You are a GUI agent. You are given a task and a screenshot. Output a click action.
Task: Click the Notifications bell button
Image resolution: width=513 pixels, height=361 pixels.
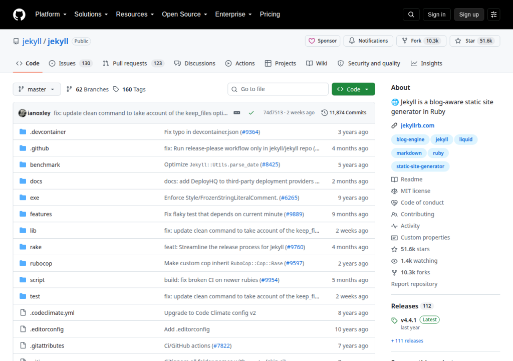point(368,41)
